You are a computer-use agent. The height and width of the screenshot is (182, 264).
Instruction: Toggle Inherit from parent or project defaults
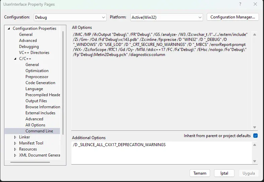point(255,136)
